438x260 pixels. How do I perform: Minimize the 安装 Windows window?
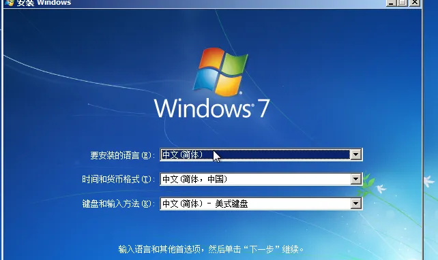(391, 3)
